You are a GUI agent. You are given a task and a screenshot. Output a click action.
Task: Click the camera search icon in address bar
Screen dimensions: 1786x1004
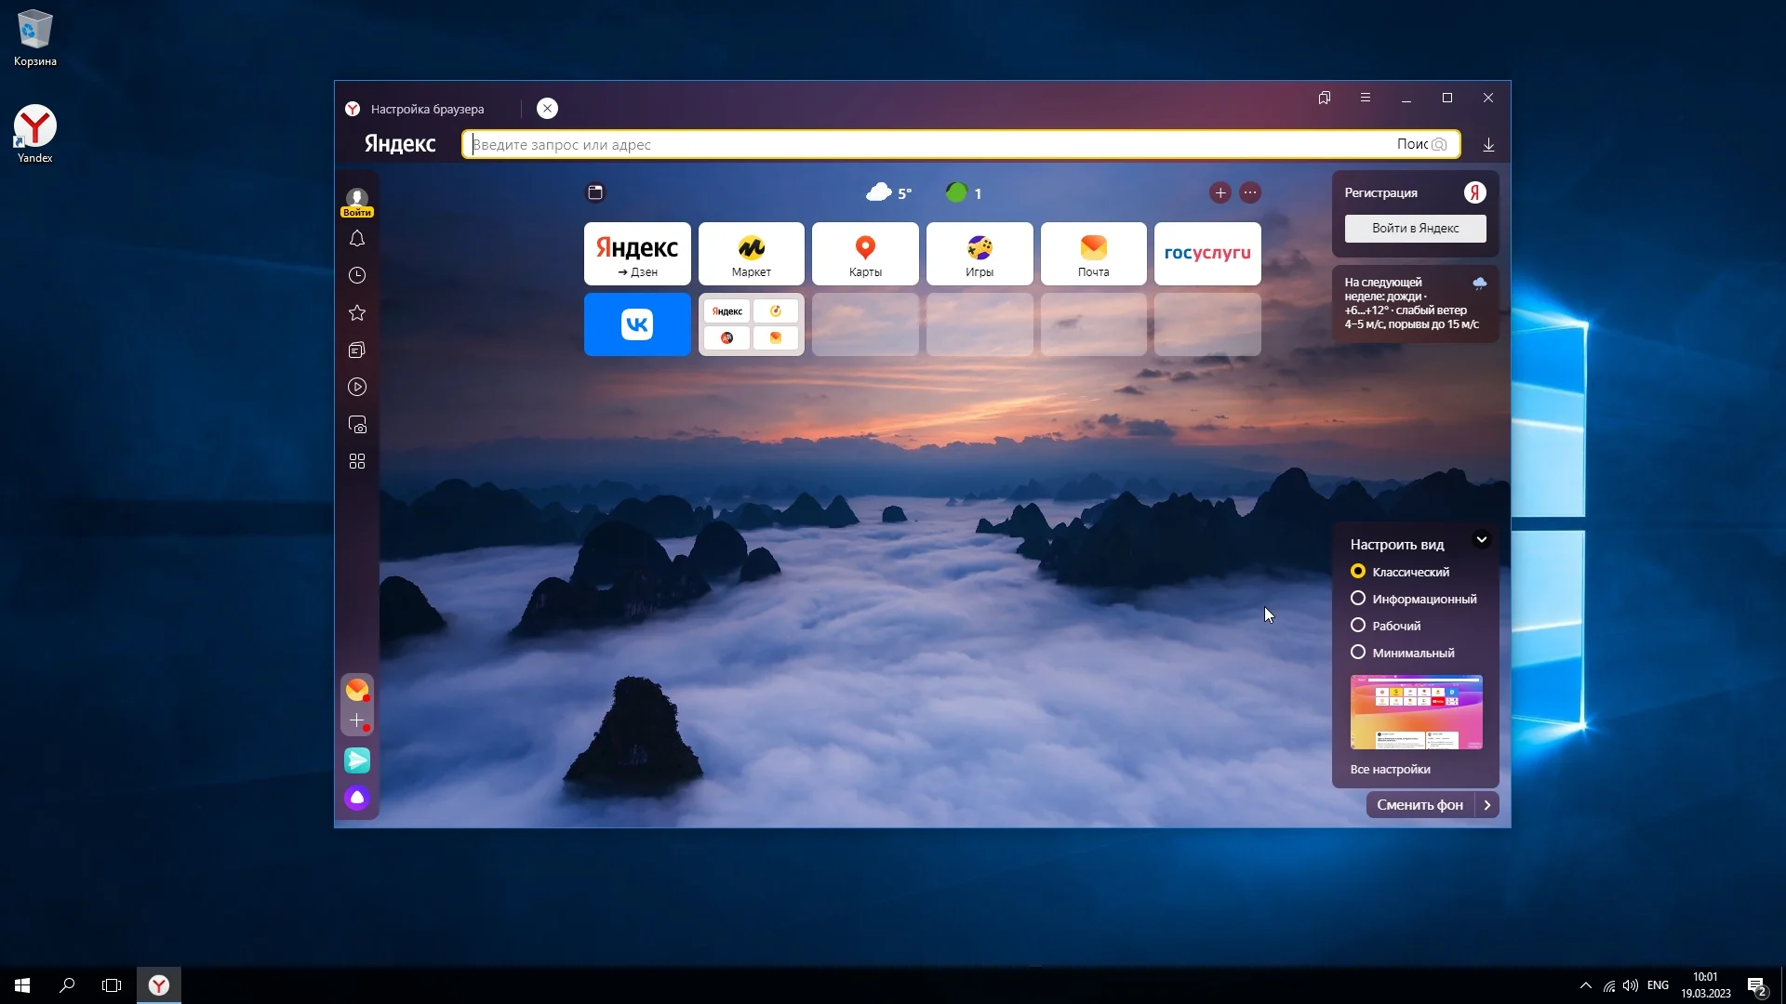[1439, 145]
